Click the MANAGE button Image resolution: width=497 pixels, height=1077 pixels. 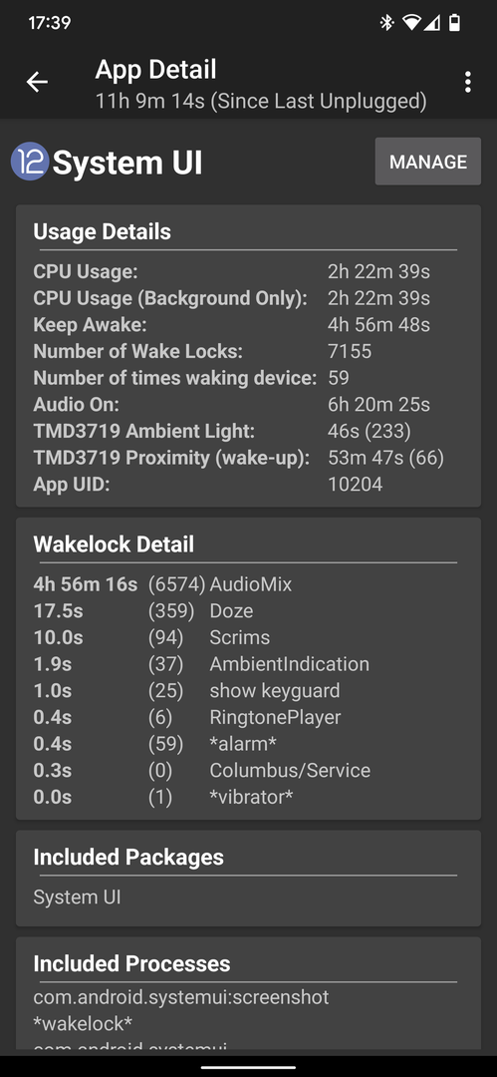click(x=427, y=162)
